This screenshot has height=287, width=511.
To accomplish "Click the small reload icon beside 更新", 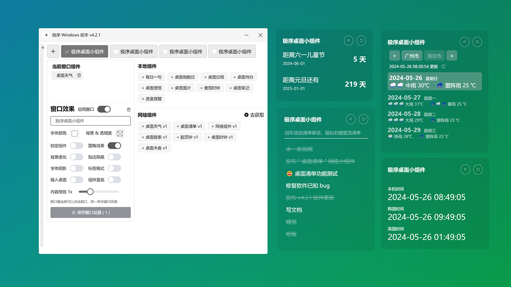I will click(x=443, y=67).
